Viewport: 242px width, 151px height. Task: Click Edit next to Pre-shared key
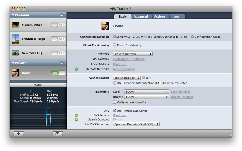coord(148,78)
